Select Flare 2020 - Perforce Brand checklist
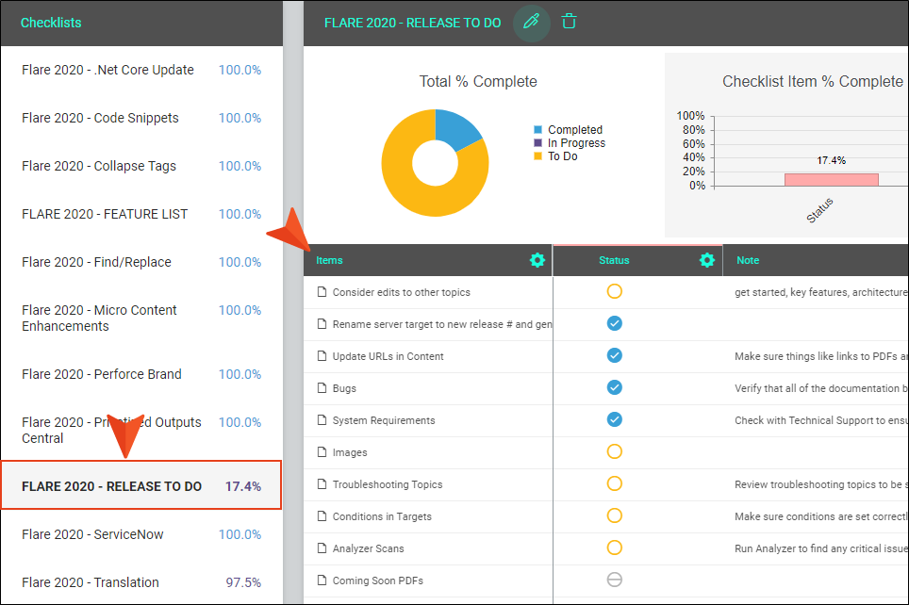The image size is (909, 605). pos(141,374)
